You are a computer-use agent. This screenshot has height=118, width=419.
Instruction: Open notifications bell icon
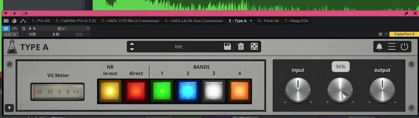pyautogui.click(x=379, y=47)
